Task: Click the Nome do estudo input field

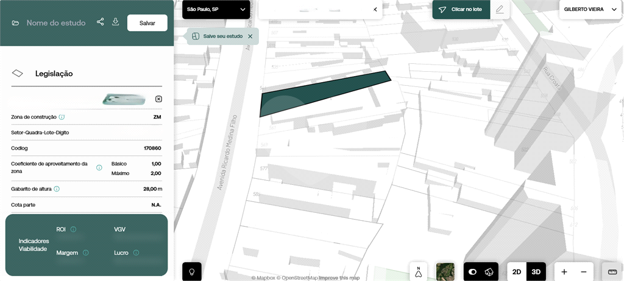Action: tap(55, 23)
